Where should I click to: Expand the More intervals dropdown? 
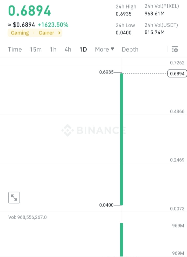(x=104, y=49)
